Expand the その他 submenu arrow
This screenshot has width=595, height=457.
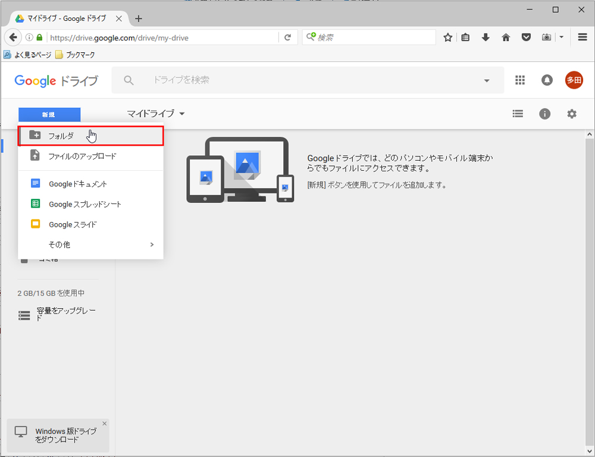152,245
